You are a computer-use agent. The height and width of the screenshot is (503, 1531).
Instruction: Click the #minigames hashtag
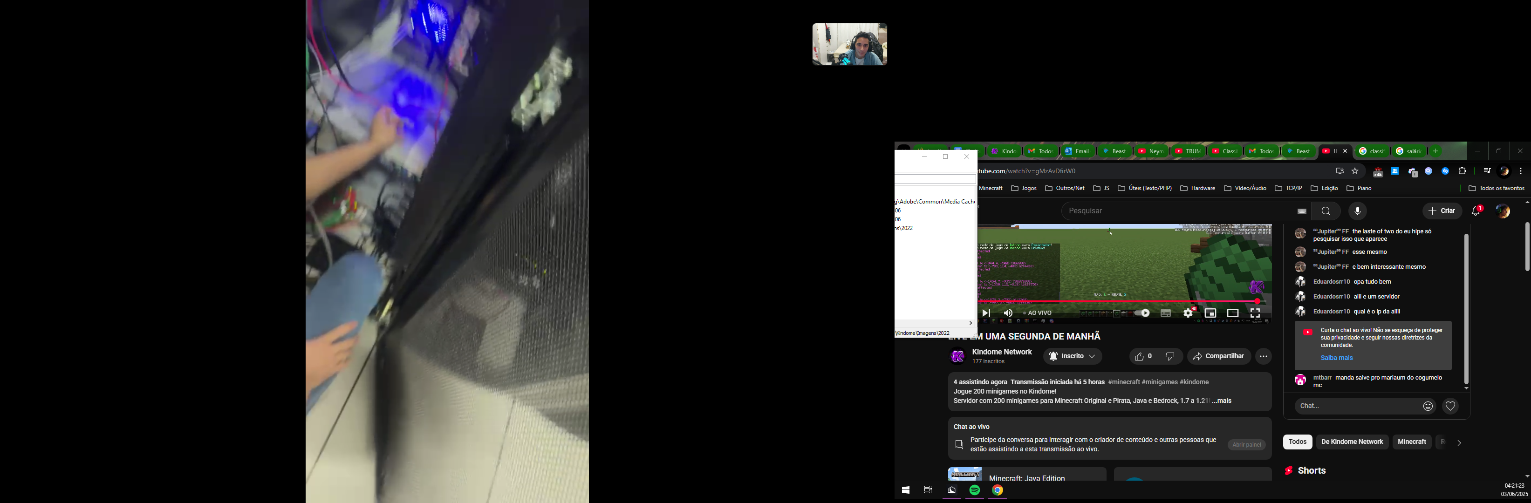1159,382
